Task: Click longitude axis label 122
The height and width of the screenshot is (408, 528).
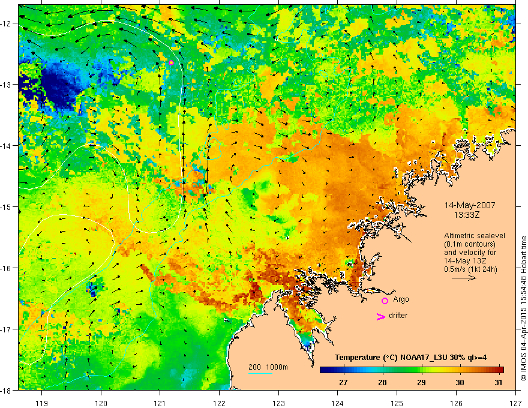Action: 219,403
